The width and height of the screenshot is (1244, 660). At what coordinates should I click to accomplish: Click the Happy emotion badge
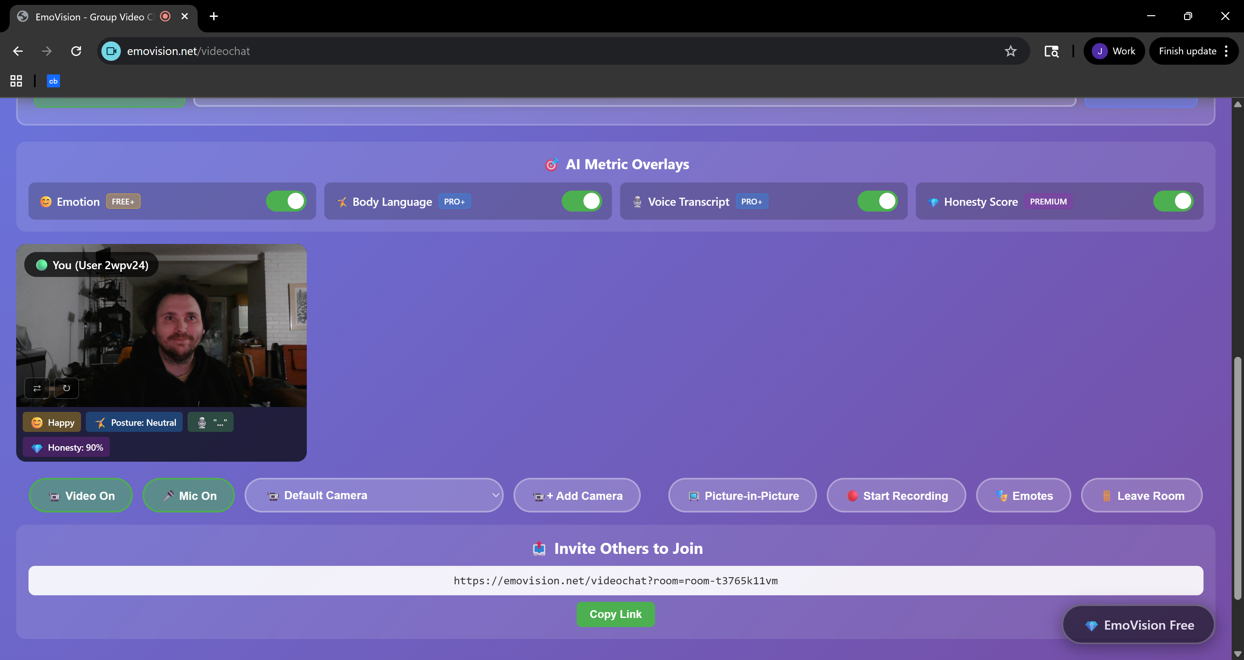click(51, 422)
